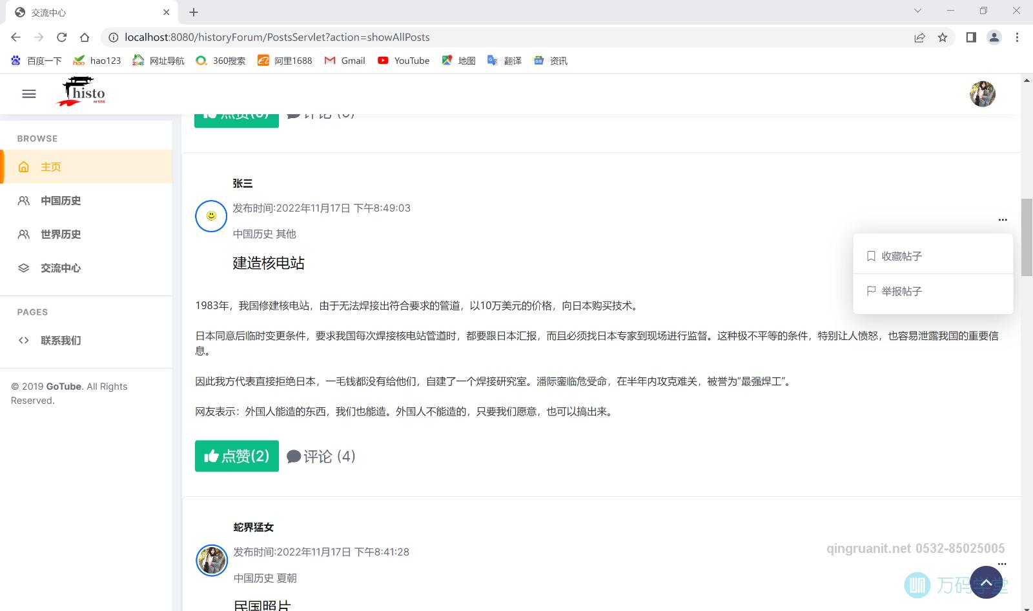Choose 举报帖子 from the post menu
1033x611 pixels.
901,291
